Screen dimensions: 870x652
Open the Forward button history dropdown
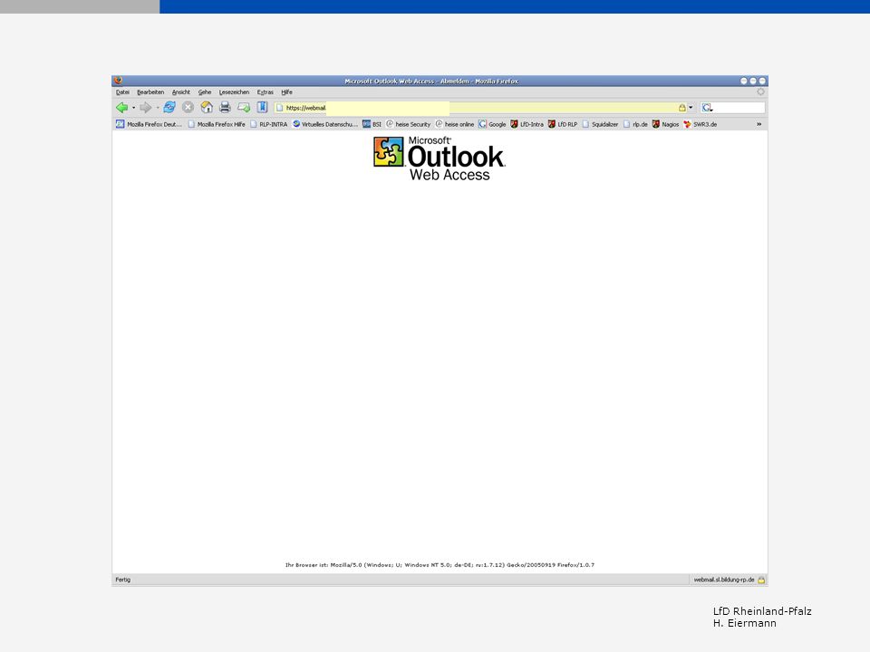[x=158, y=108]
